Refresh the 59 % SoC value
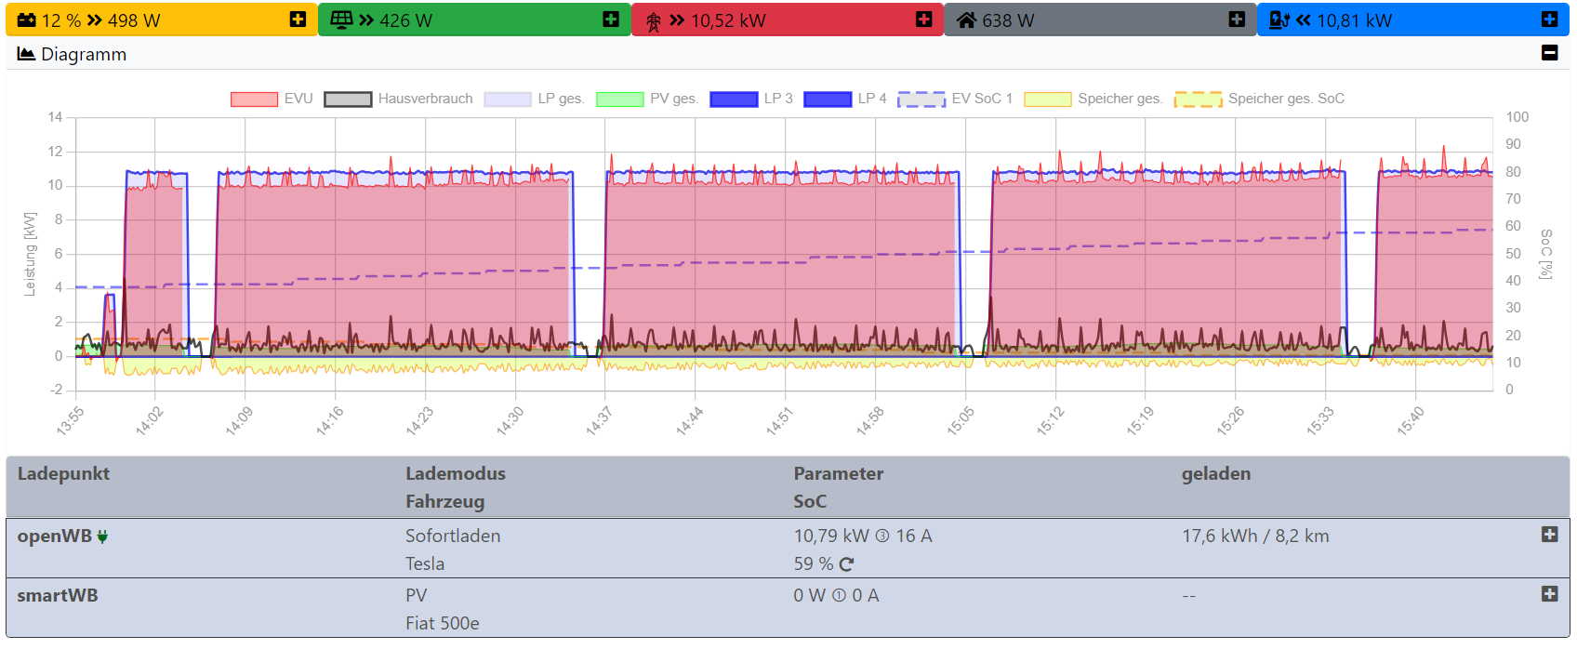The image size is (1577, 649). pos(846,564)
